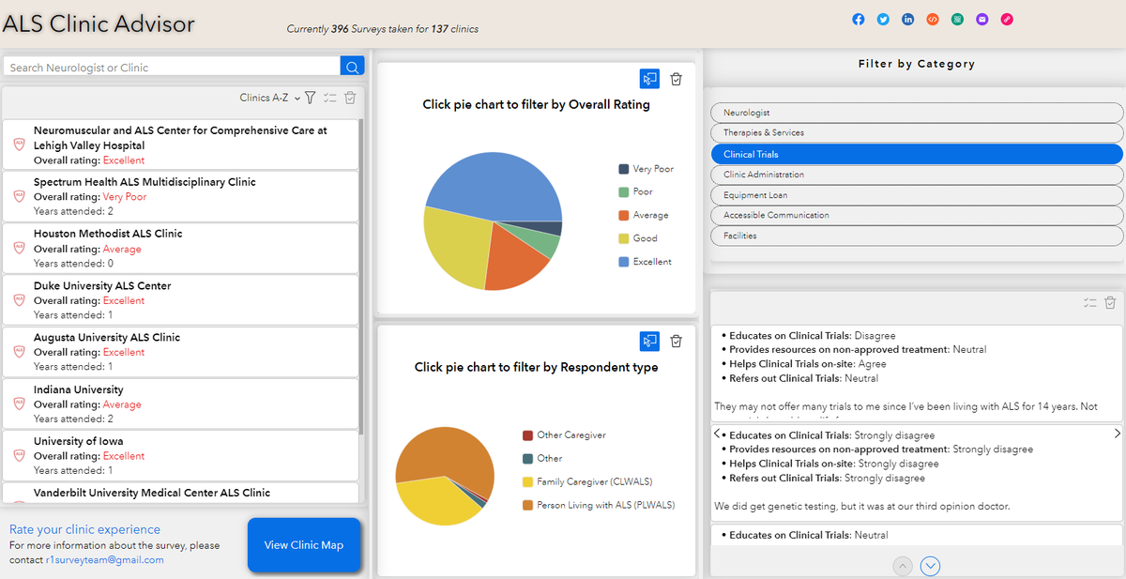
Task: Click the View Clinic Map button
Action: (304, 545)
